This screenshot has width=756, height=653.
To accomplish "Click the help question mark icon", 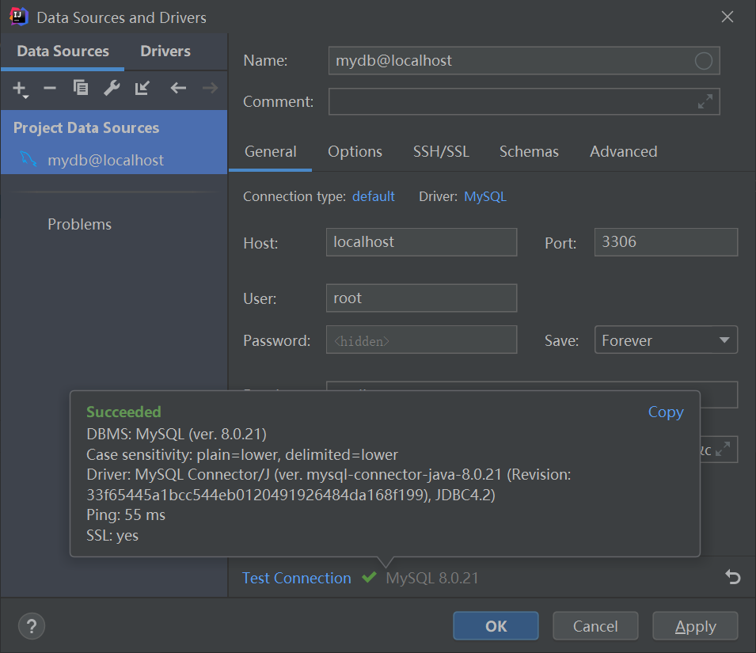I will point(32,626).
